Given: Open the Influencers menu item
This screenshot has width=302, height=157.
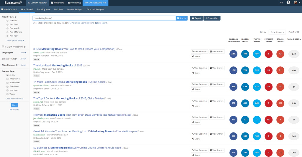Looking at the screenshot, I should tap(58, 3).
